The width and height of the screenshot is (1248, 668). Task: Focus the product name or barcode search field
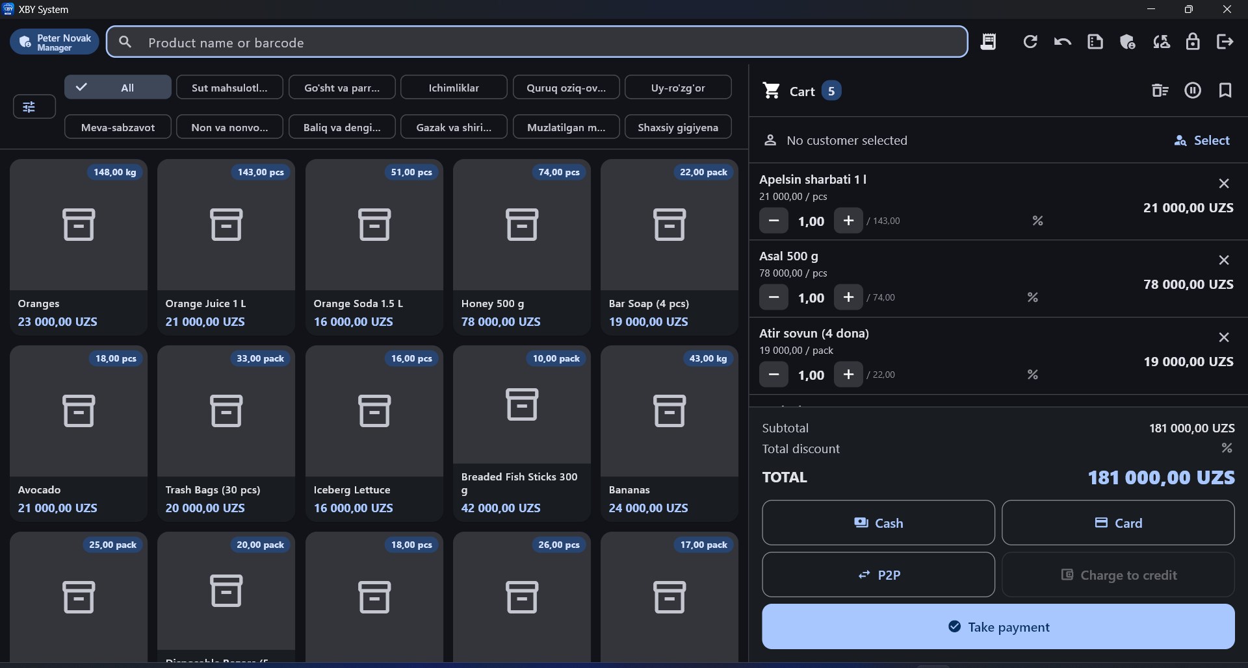(537, 42)
